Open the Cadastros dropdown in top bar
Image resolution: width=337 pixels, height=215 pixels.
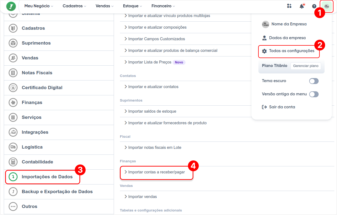(x=74, y=6)
